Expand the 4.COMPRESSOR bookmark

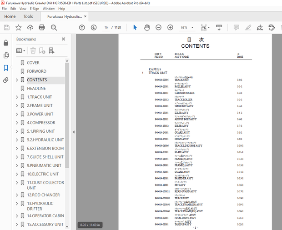coord(17,123)
